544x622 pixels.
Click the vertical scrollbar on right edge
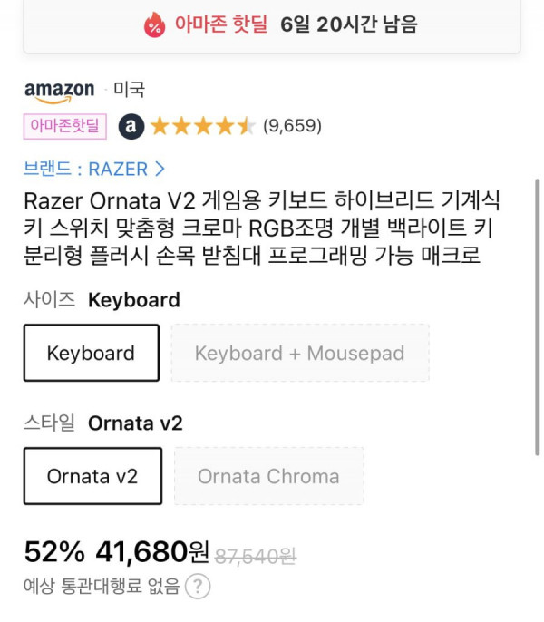click(x=538, y=317)
